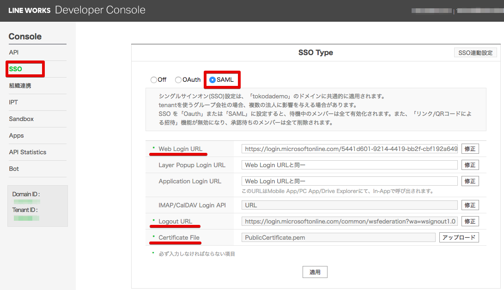
Task: Click 修正 next to Logout URL
Action: tap(470, 221)
